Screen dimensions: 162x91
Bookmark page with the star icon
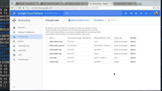[154, 8]
